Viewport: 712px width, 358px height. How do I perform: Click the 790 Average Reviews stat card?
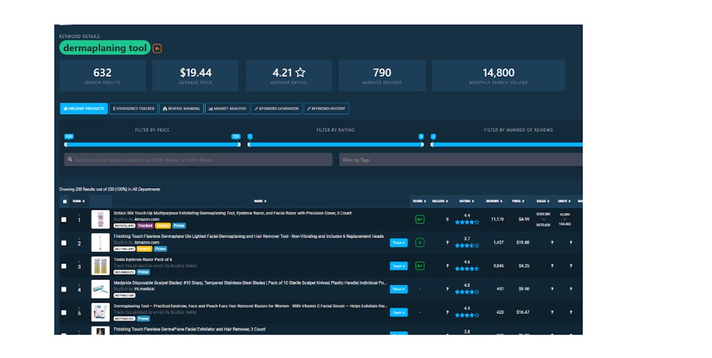(x=382, y=75)
